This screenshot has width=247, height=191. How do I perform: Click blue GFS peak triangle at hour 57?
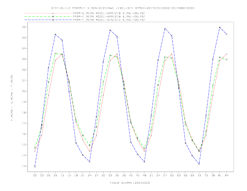pos(165,28)
